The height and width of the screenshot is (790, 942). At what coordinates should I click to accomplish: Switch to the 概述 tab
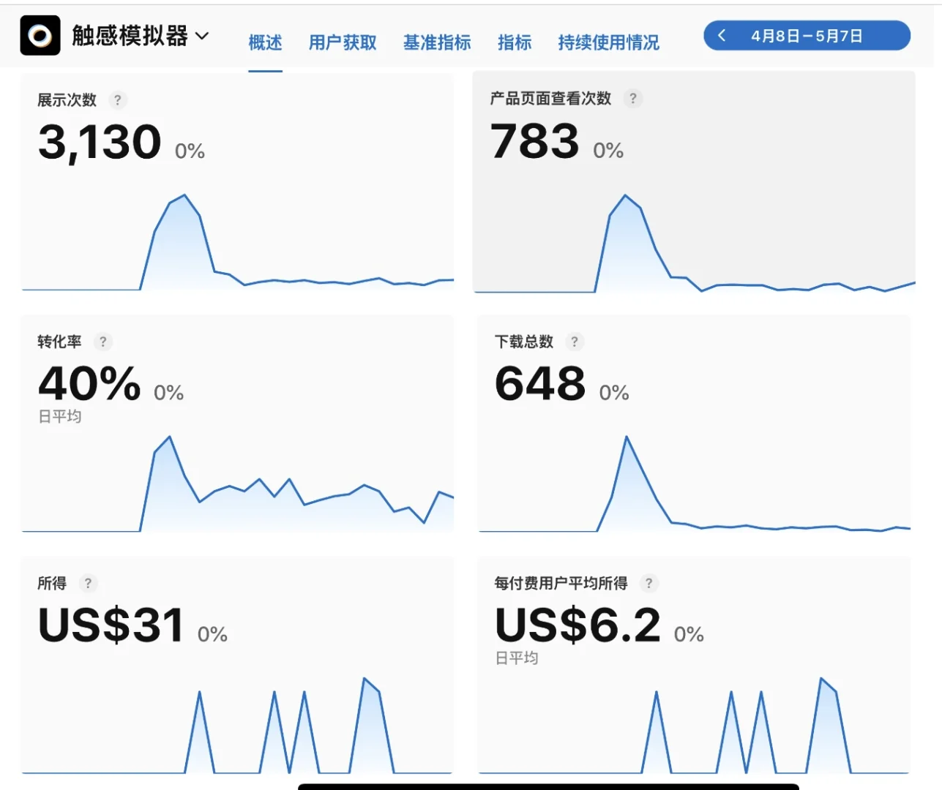(266, 42)
